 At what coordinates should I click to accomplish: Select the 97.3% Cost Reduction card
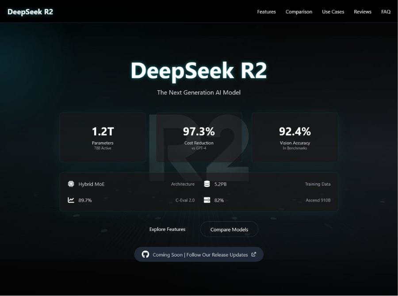[199, 137]
